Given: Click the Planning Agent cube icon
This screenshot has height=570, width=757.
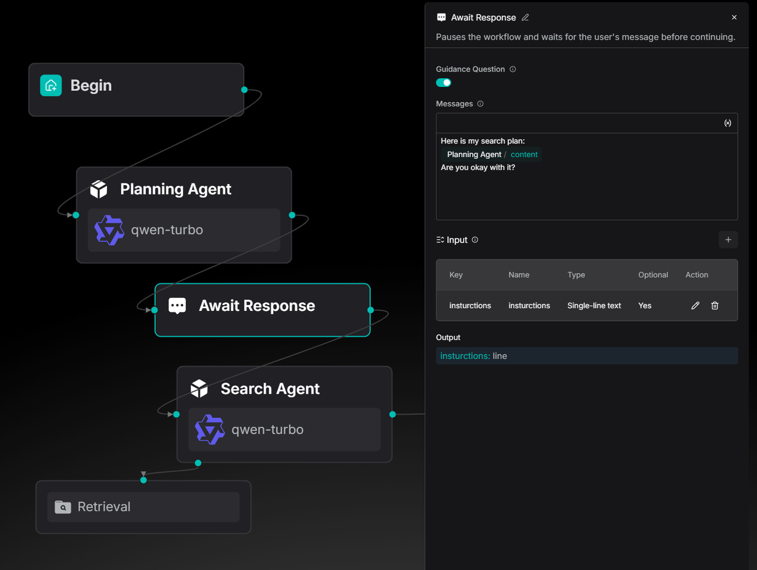Looking at the screenshot, I should click(x=99, y=189).
